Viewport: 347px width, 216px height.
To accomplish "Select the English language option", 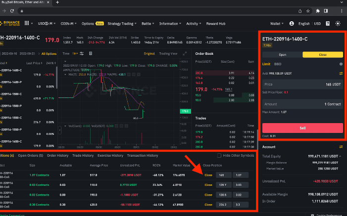I will 304,23.
